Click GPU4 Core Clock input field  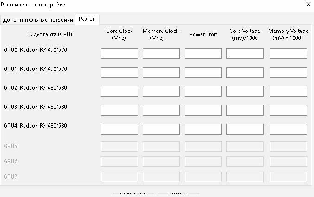click(x=119, y=129)
